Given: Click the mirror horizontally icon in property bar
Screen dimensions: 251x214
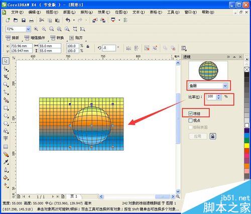Looking at the screenshot, I should coord(129,48).
